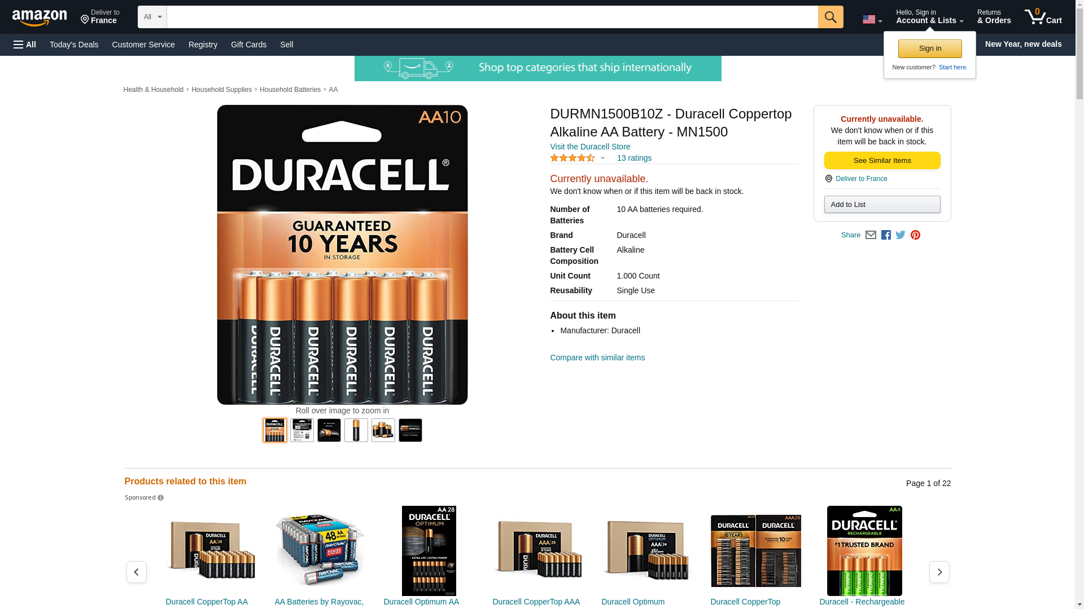Share product via email icon
This screenshot has width=1084, height=609.
(871, 235)
